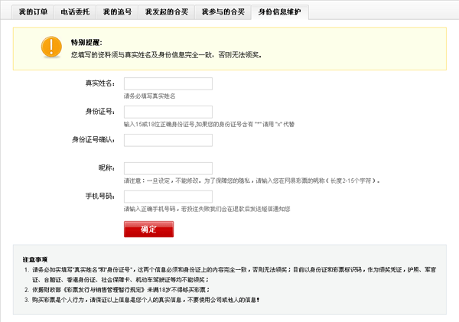Focus the 手机号码 input box
The height and width of the screenshot is (322, 459).
[168, 197]
